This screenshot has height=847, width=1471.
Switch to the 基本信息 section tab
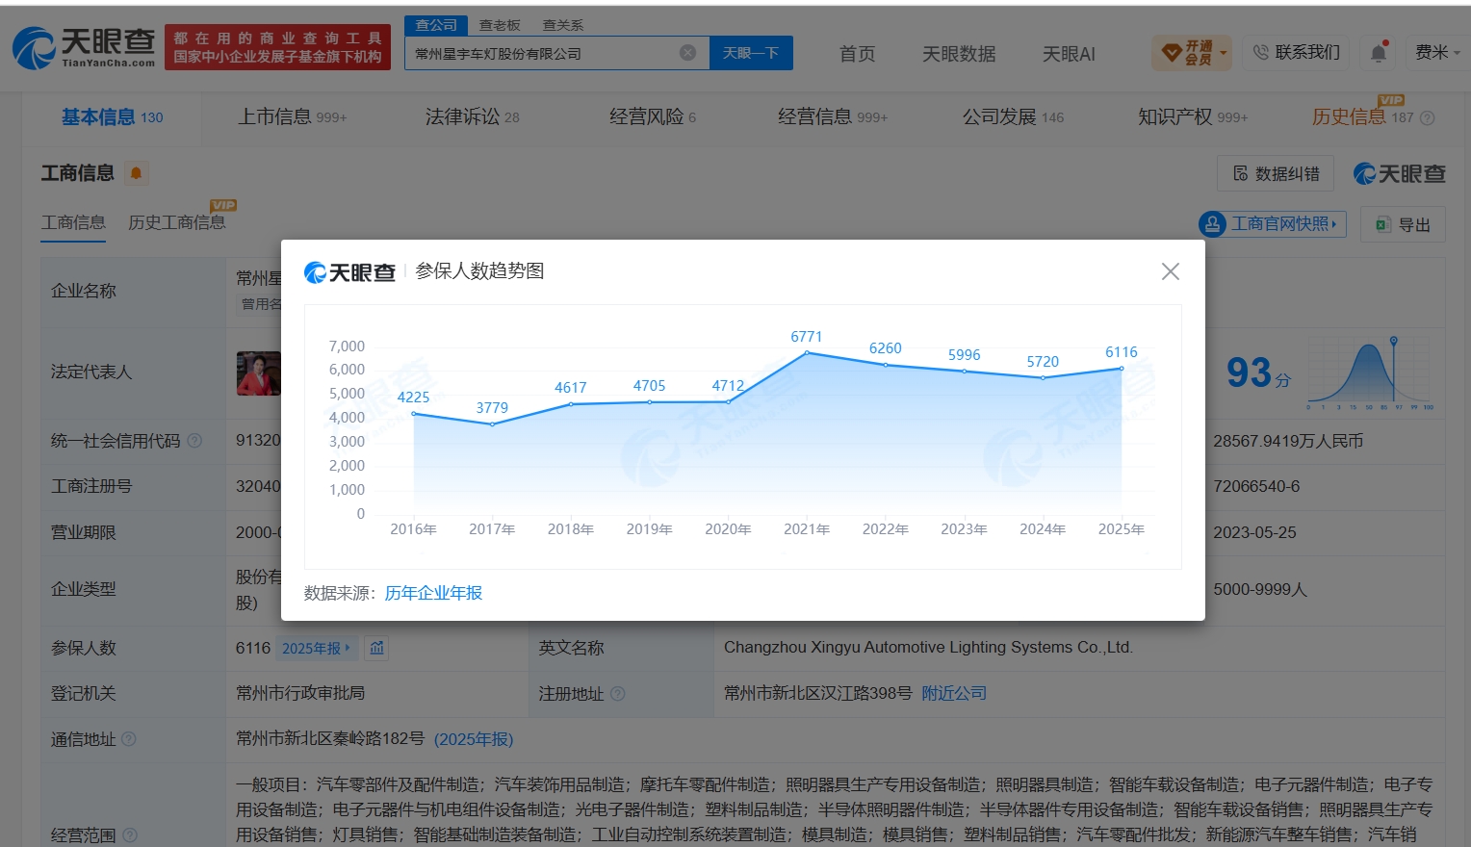click(x=112, y=117)
